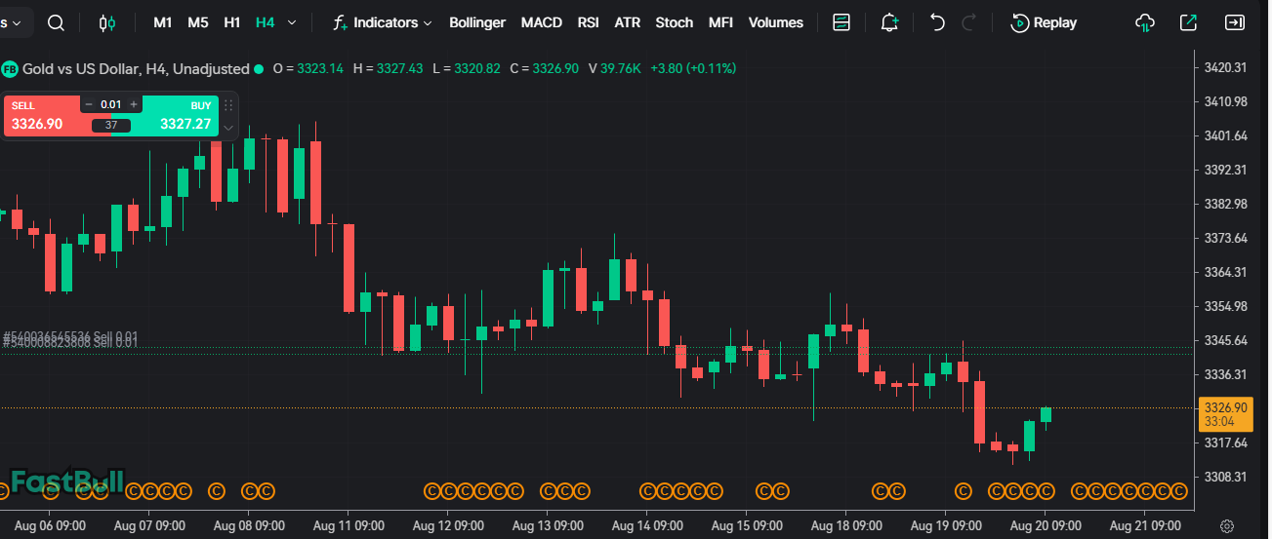Open the chart layout template icon
The width and height of the screenshot is (1272, 539).
841,22
